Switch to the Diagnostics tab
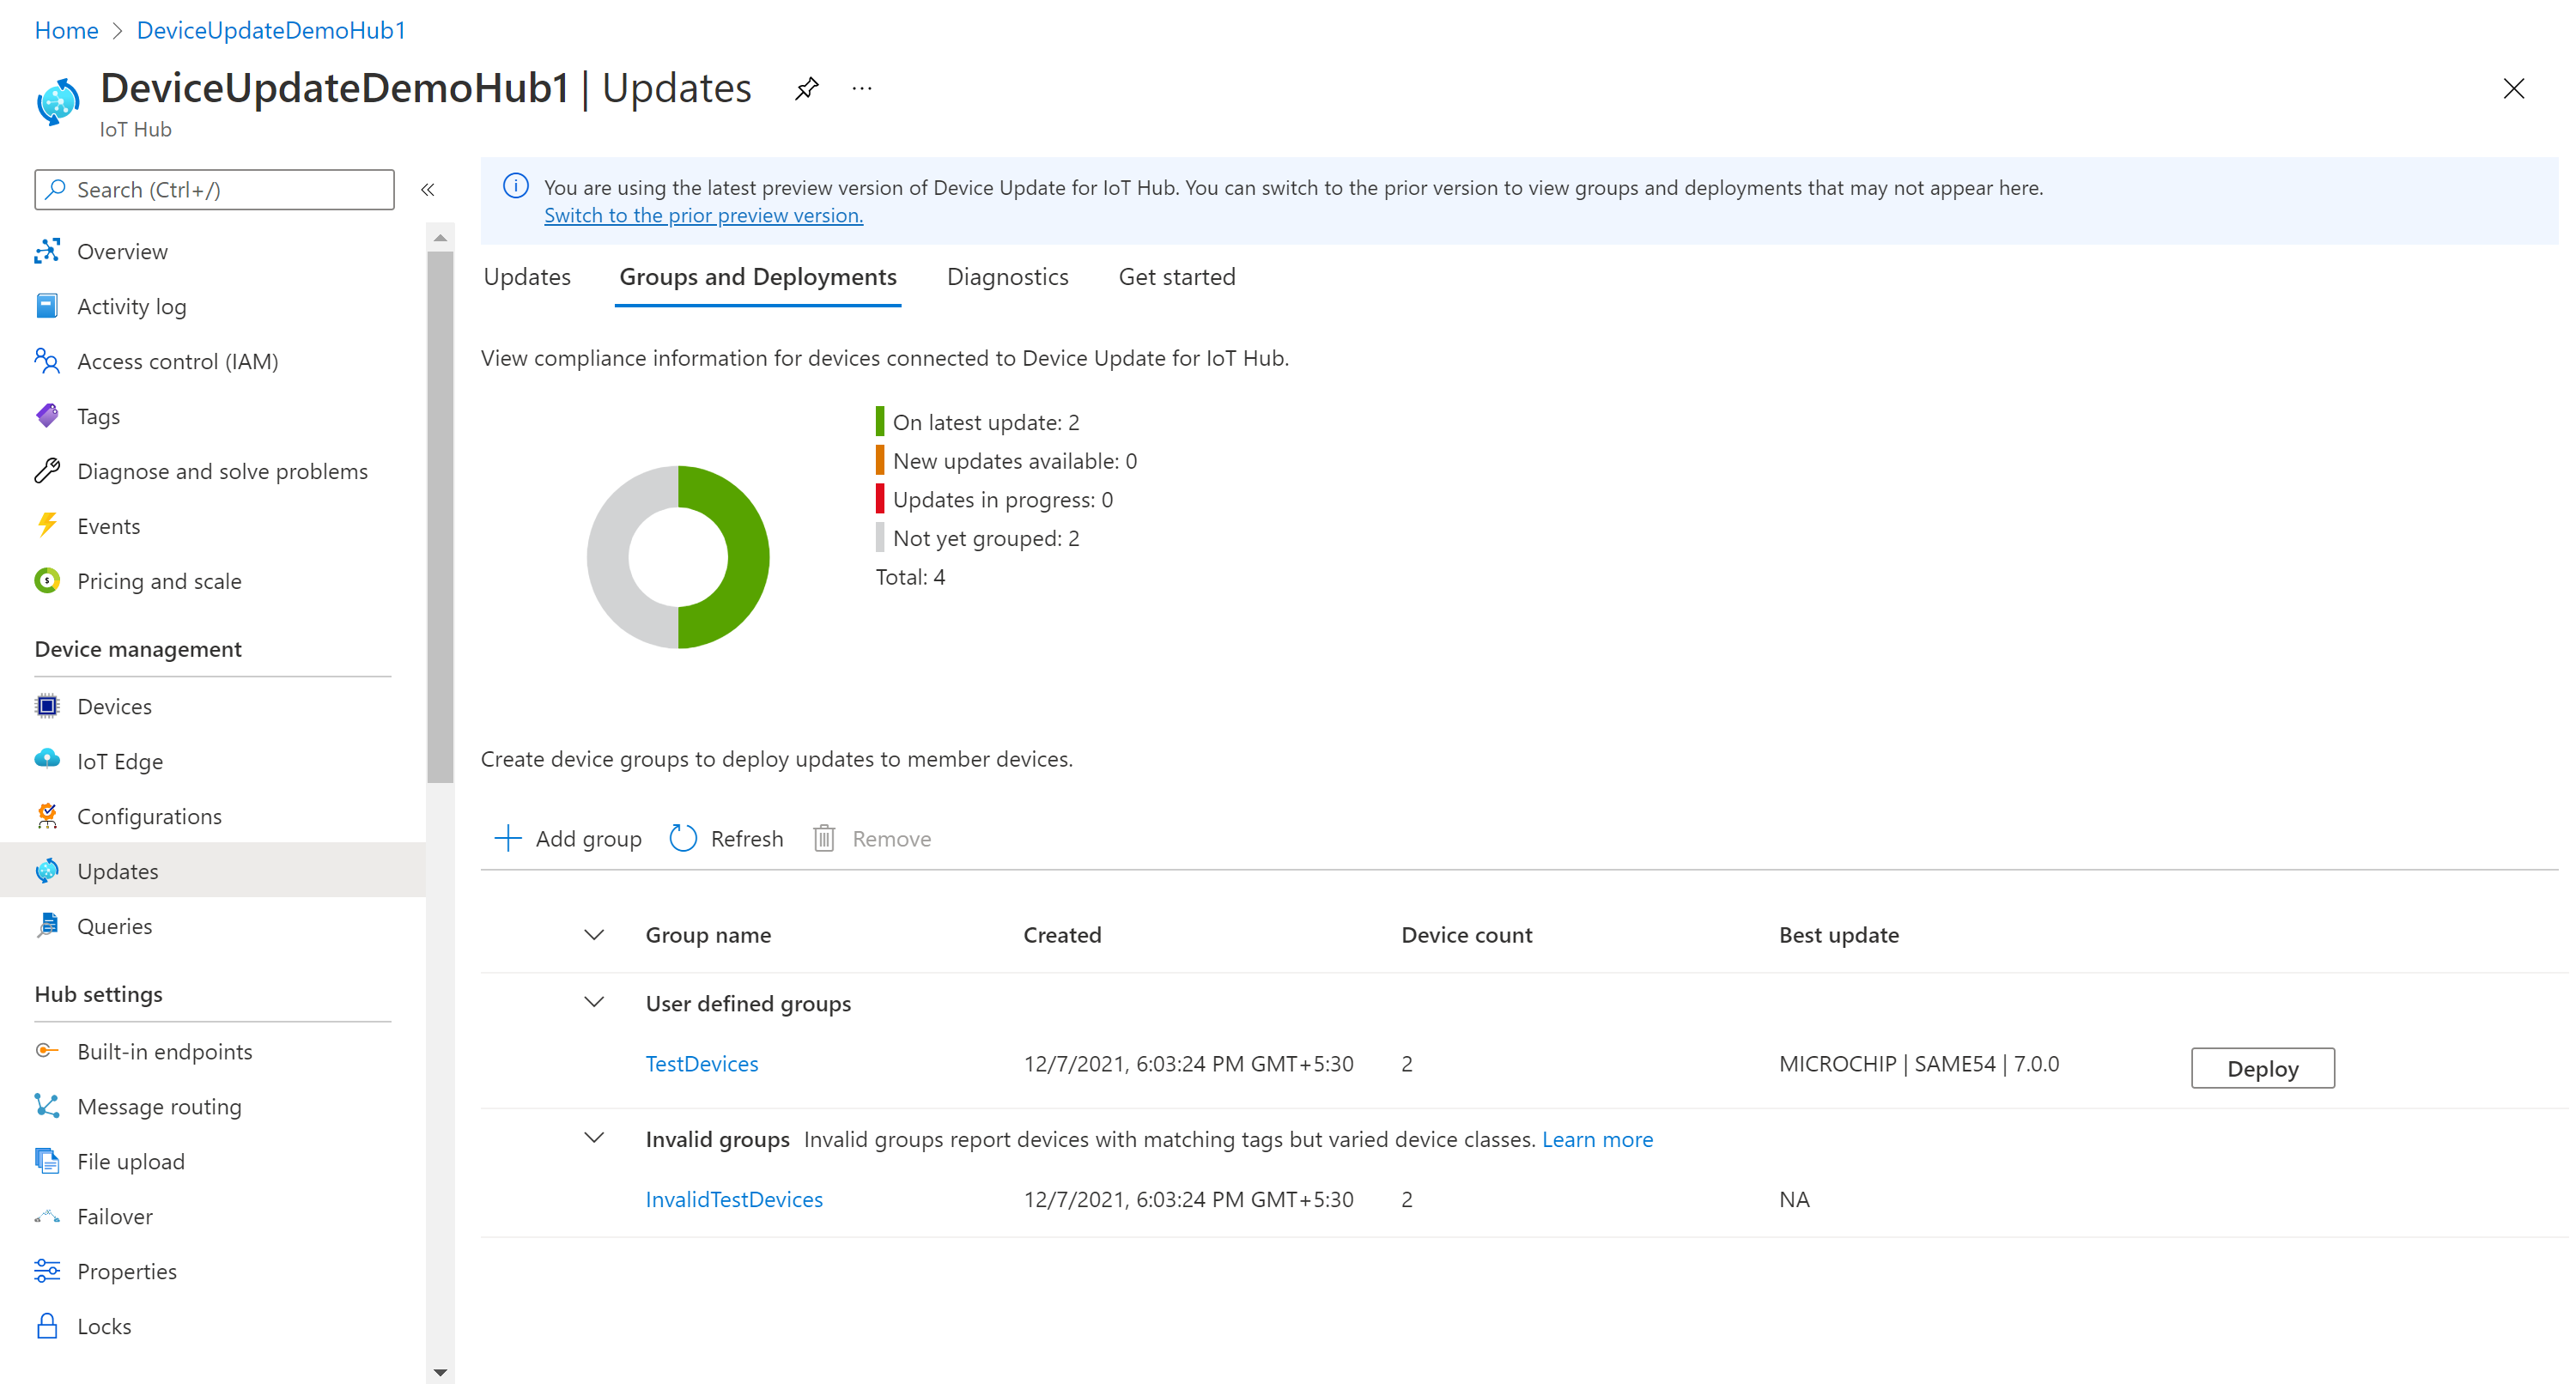Viewport: 2576px width, 1384px height. [x=1007, y=277]
